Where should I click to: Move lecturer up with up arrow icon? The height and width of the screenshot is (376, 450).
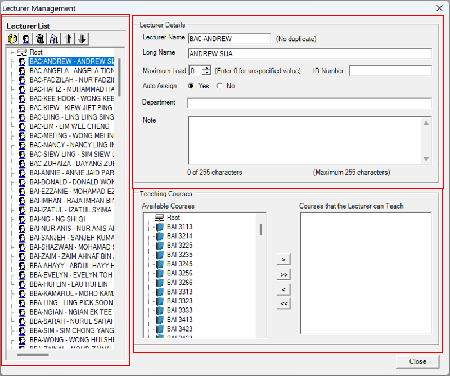click(68, 39)
